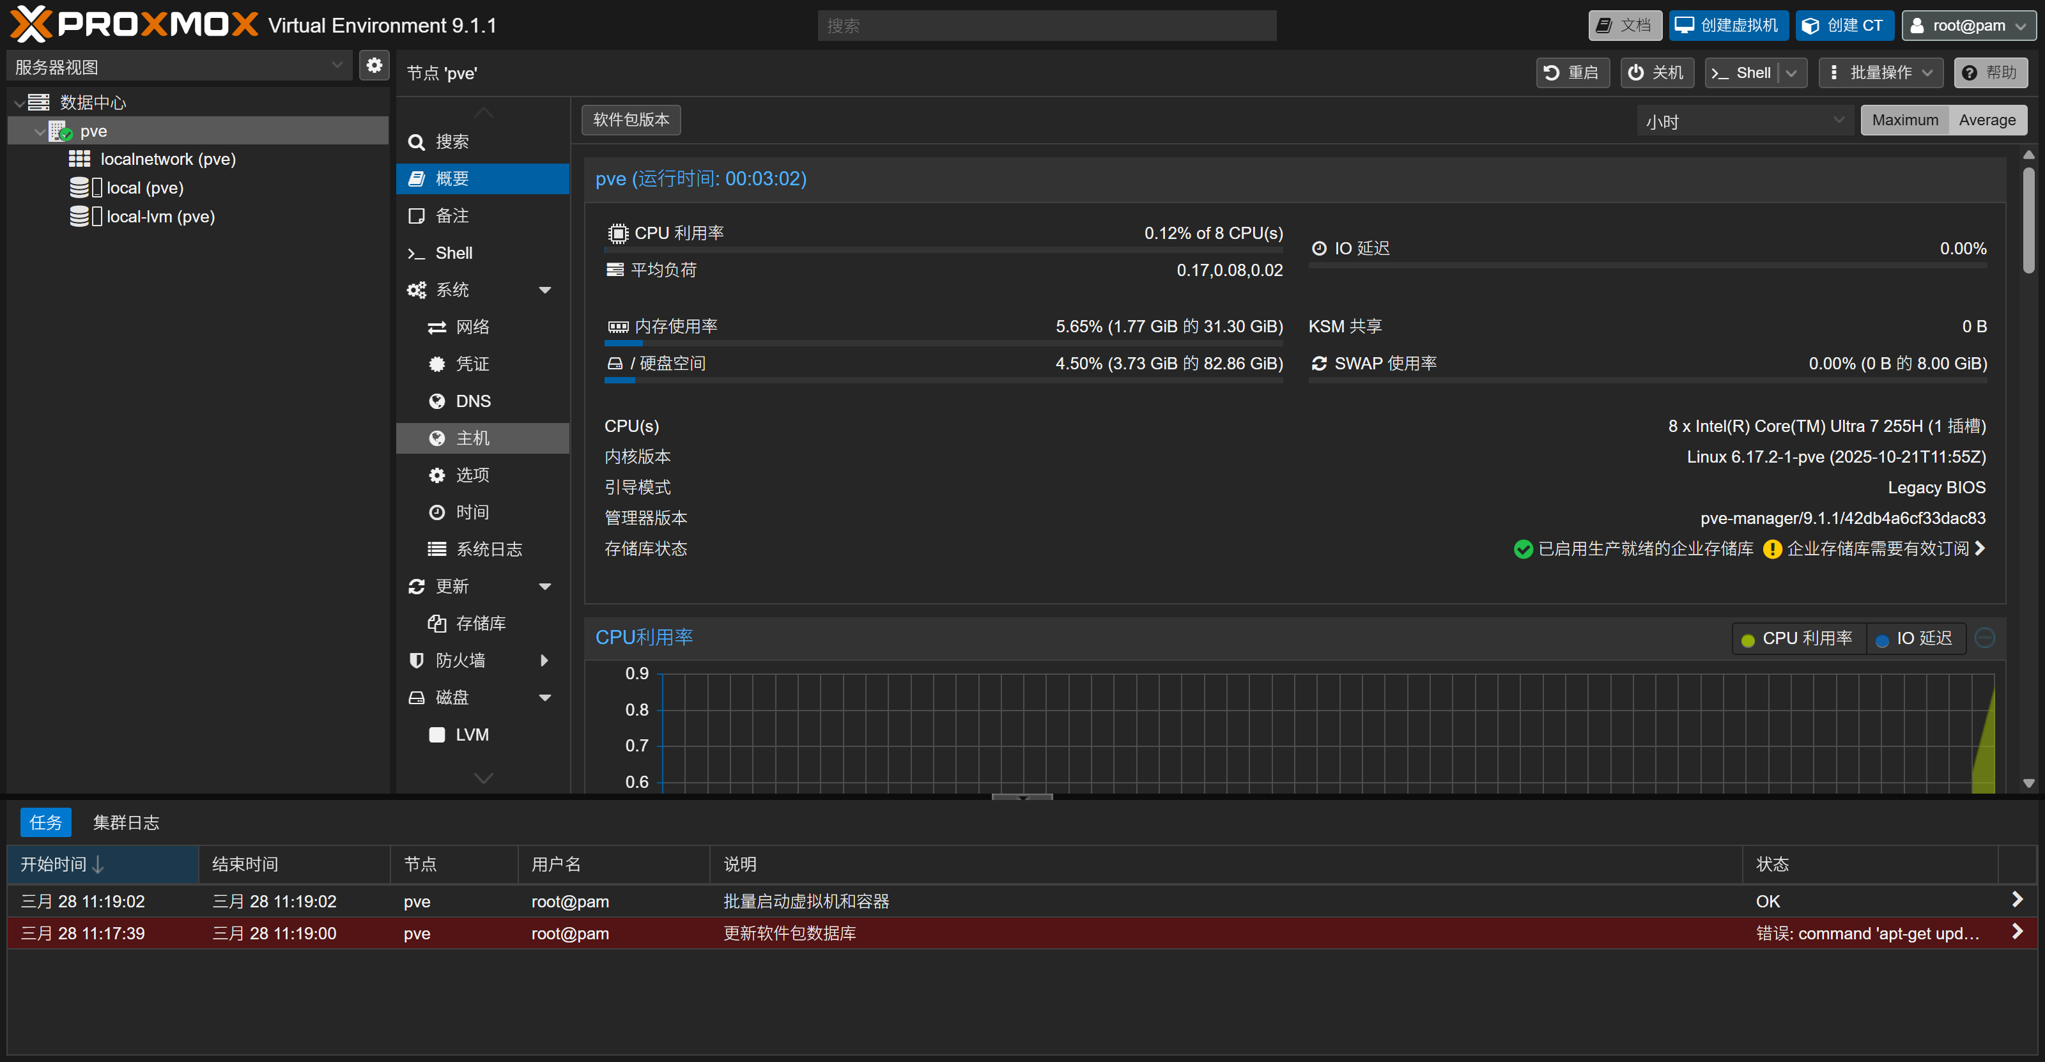Select the 任务 tab
Screen dimensions: 2045x1062
45,822
